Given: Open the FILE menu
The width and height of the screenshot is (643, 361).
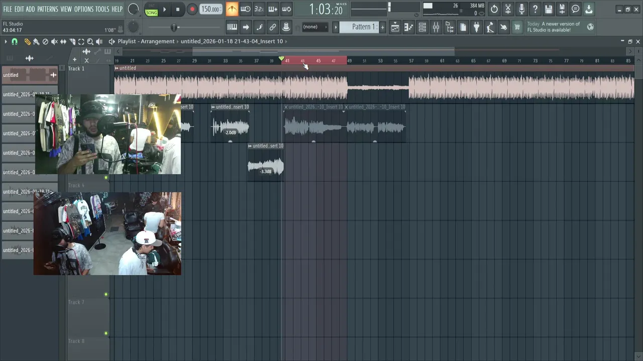Looking at the screenshot, I should click(8, 9).
